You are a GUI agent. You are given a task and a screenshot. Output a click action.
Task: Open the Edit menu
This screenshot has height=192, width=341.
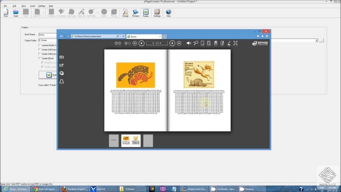point(14,6)
